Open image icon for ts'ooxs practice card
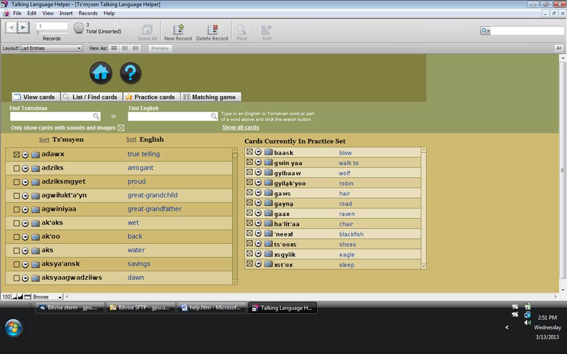Screen dimensions: 567x354 [268, 244]
